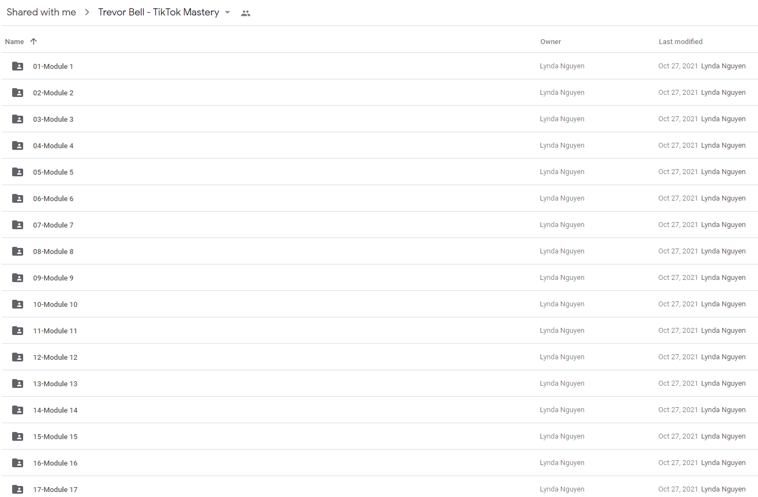This screenshot has height=497, width=758.
Task: Select the 01-Module 1 folder name
Action: (x=53, y=67)
